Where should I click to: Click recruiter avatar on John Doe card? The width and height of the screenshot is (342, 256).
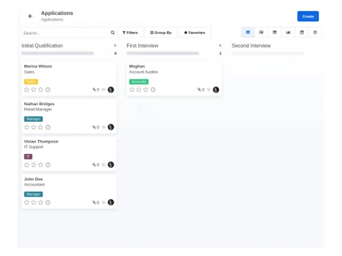[x=111, y=202]
